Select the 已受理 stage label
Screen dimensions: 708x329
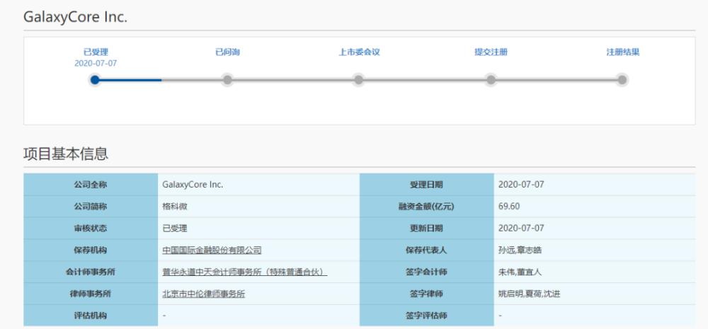tap(96, 52)
